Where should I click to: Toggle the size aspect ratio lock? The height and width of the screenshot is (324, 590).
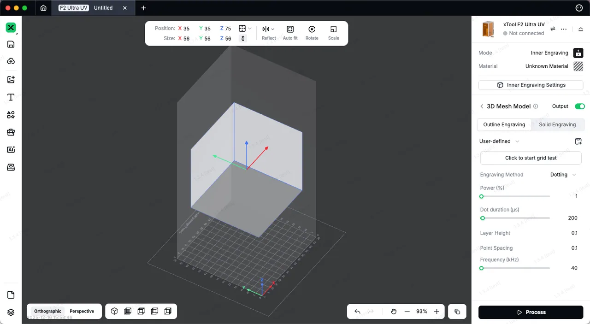point(242,39)
